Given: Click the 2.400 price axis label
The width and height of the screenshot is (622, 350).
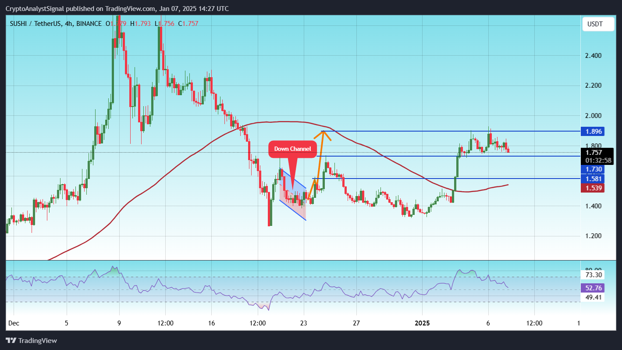Looking at the screenshot, I should click(x=594, y=56).
